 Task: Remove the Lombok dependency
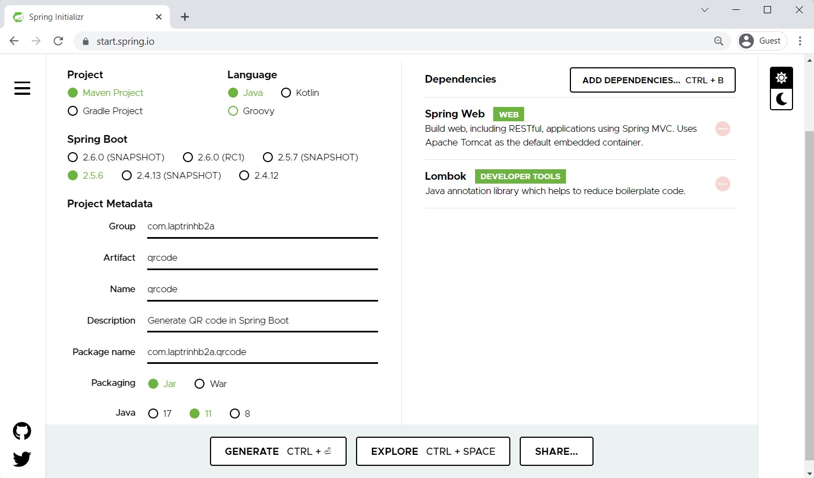tap(723, 184)
